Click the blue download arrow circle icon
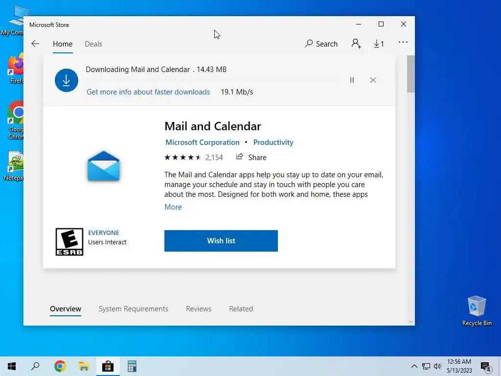This screenshot has width=501, height=376. pyautogui.click(x=67, y=80)
